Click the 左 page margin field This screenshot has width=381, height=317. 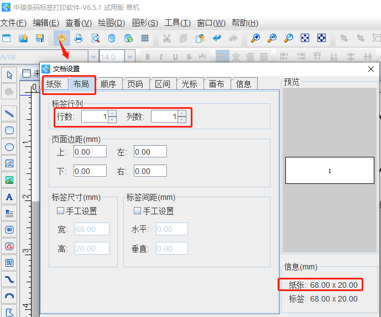pos(150,152)
